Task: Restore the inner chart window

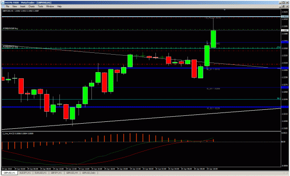Action: [284, 6]
